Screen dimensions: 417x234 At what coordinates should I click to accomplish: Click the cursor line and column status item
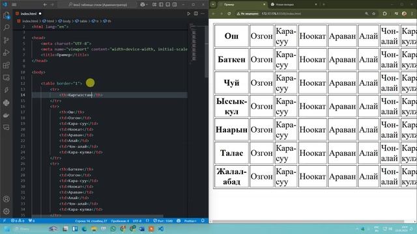point(91,221)
